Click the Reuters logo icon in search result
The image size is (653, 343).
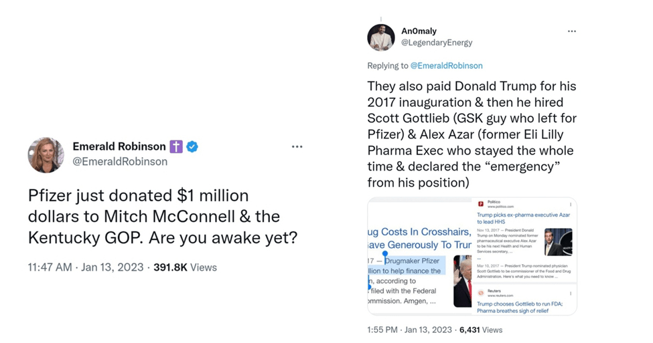pos(480,293)
